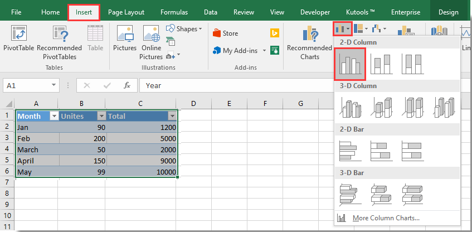The width and height of the screenshot is (472, 232).
Task: Click the Bing Maps add-in icon
Action: tap(274, 33)
